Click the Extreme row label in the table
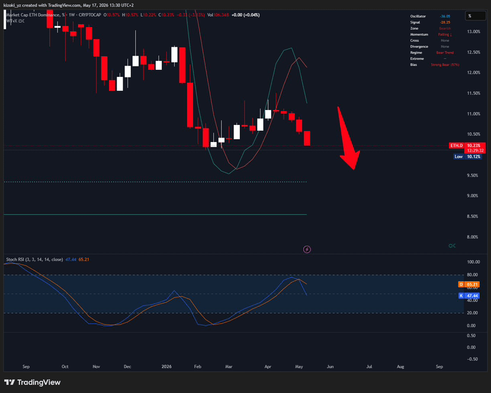Viewport: 491px width, 393px height. (417, 59)
